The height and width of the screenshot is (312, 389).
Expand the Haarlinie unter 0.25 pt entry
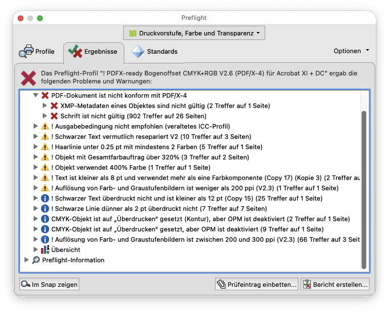point(35,147)
